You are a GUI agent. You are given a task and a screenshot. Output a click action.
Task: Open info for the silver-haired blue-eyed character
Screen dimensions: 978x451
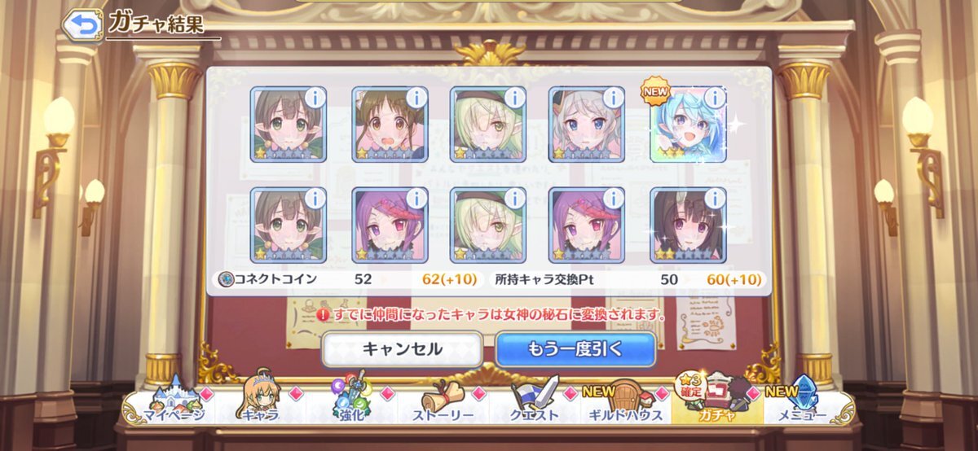pos(614,98)
